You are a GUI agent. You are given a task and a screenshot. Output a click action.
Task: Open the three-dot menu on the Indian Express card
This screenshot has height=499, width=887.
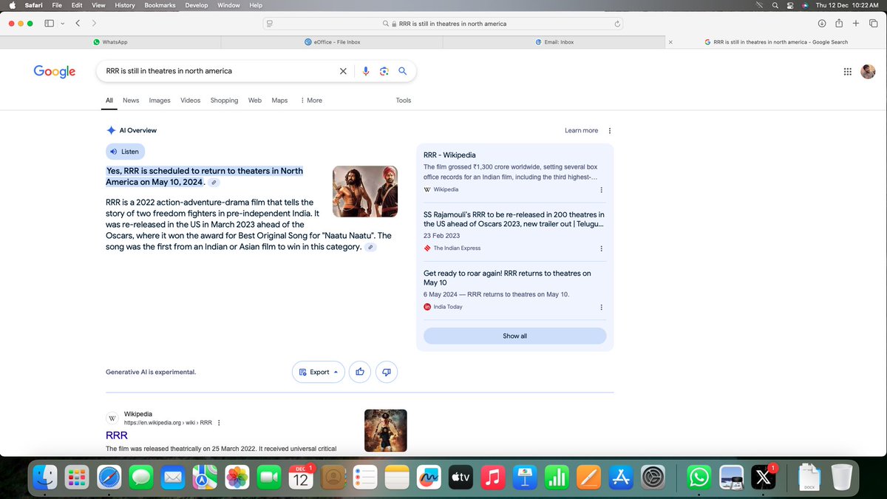tap(601, 248)
